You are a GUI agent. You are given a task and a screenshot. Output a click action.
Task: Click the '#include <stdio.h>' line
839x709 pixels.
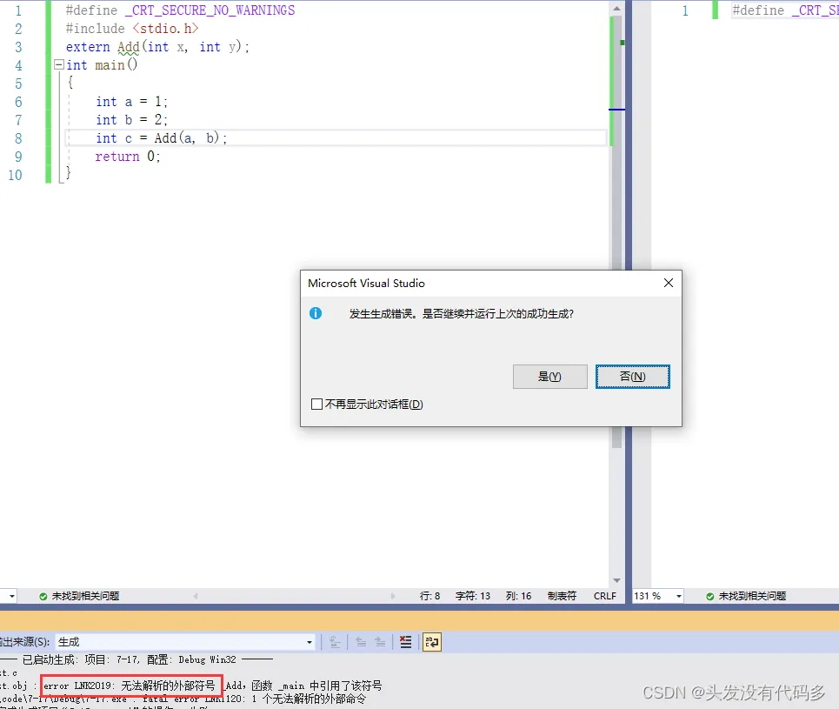click(x=131, y=29)
